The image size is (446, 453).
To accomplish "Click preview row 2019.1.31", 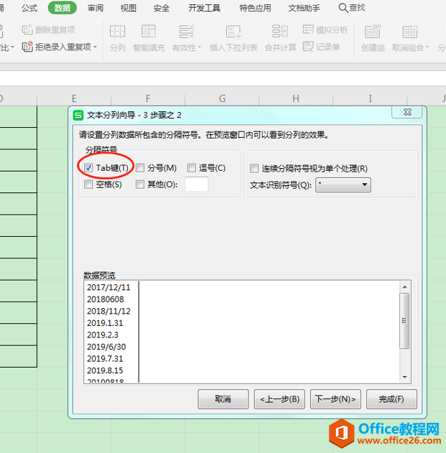I will [x=105, y=323].
